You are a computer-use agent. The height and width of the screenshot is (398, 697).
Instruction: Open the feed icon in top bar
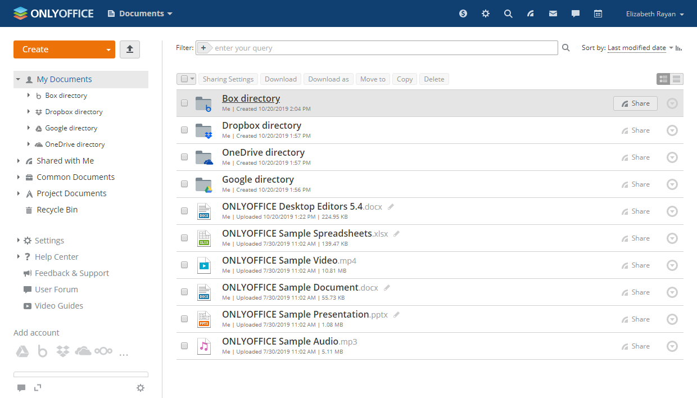click(x=531, y=13)
